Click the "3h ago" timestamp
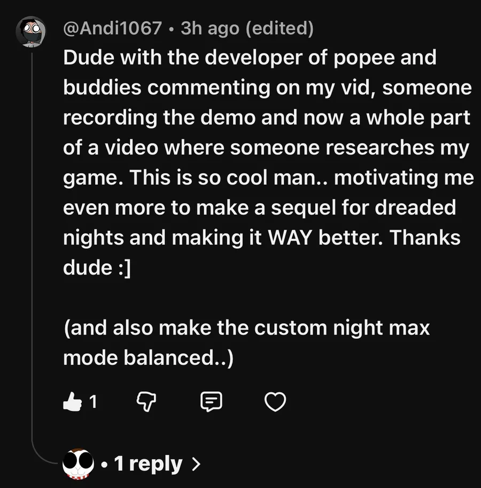This screenshot has width=481, height=488. point(210,28)
